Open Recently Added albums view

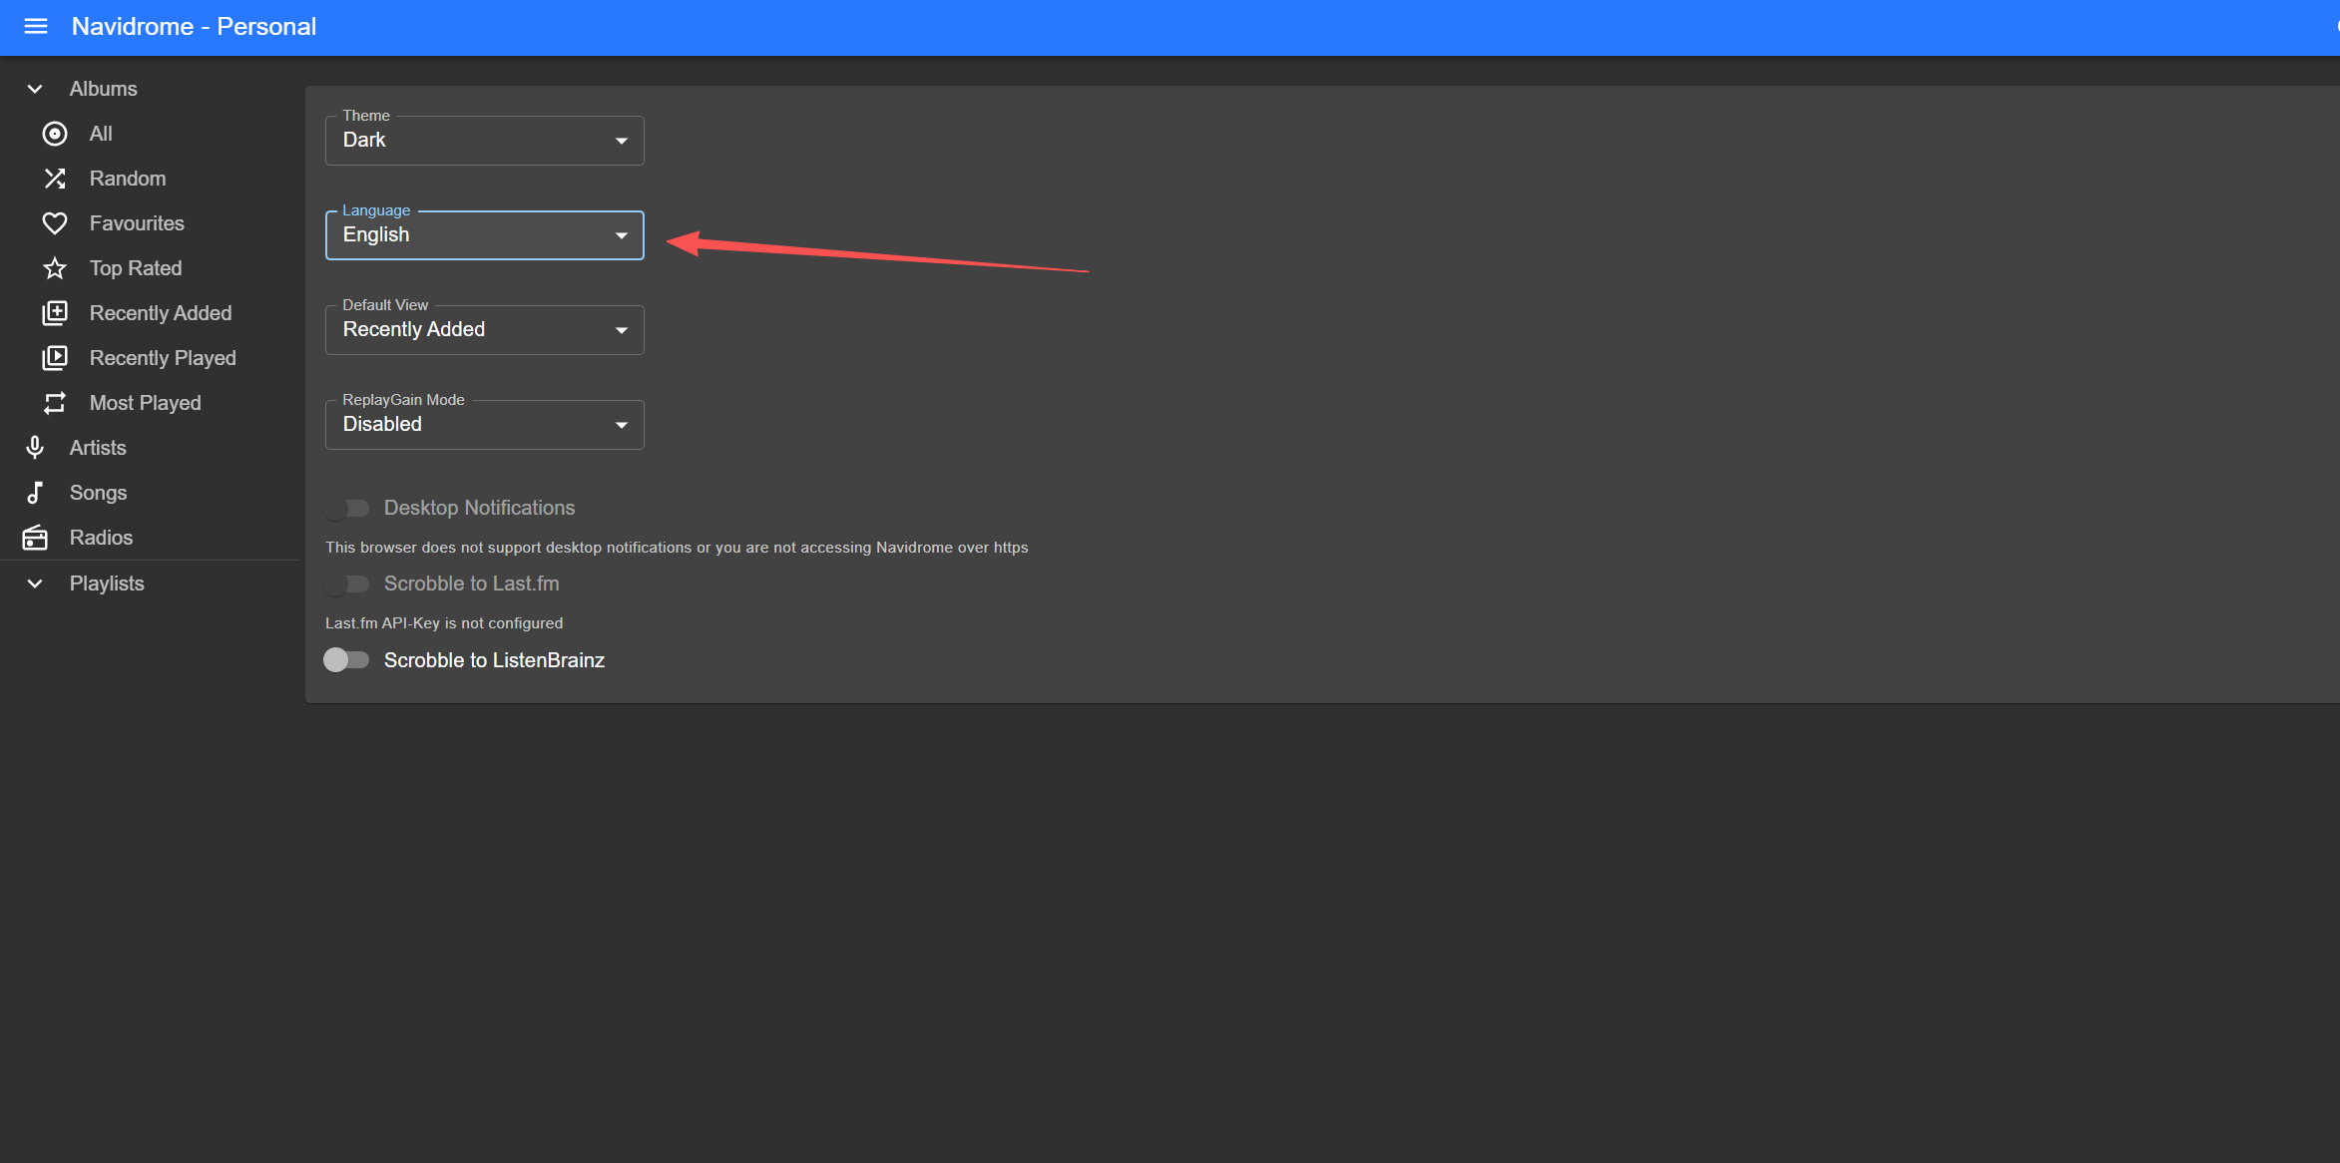point(160,313)
